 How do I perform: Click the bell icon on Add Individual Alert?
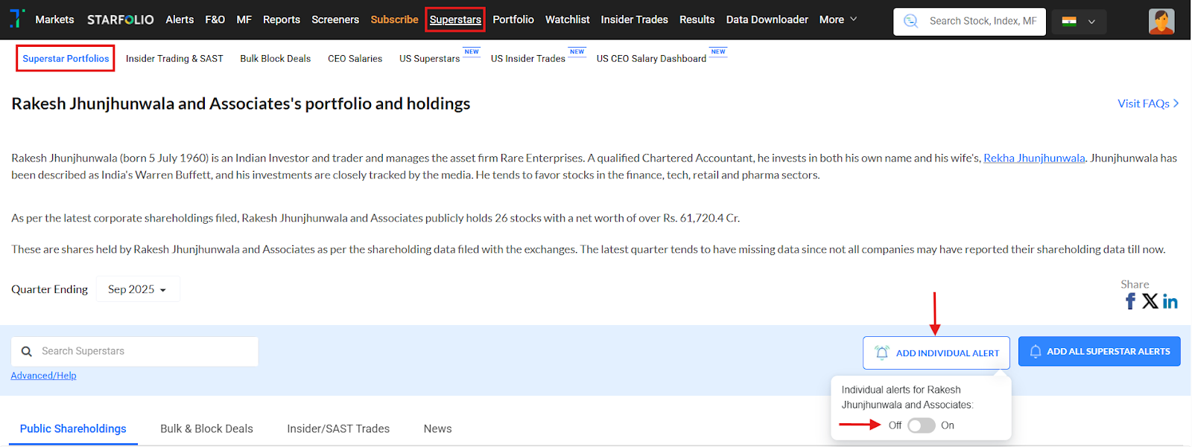(882, 353)
